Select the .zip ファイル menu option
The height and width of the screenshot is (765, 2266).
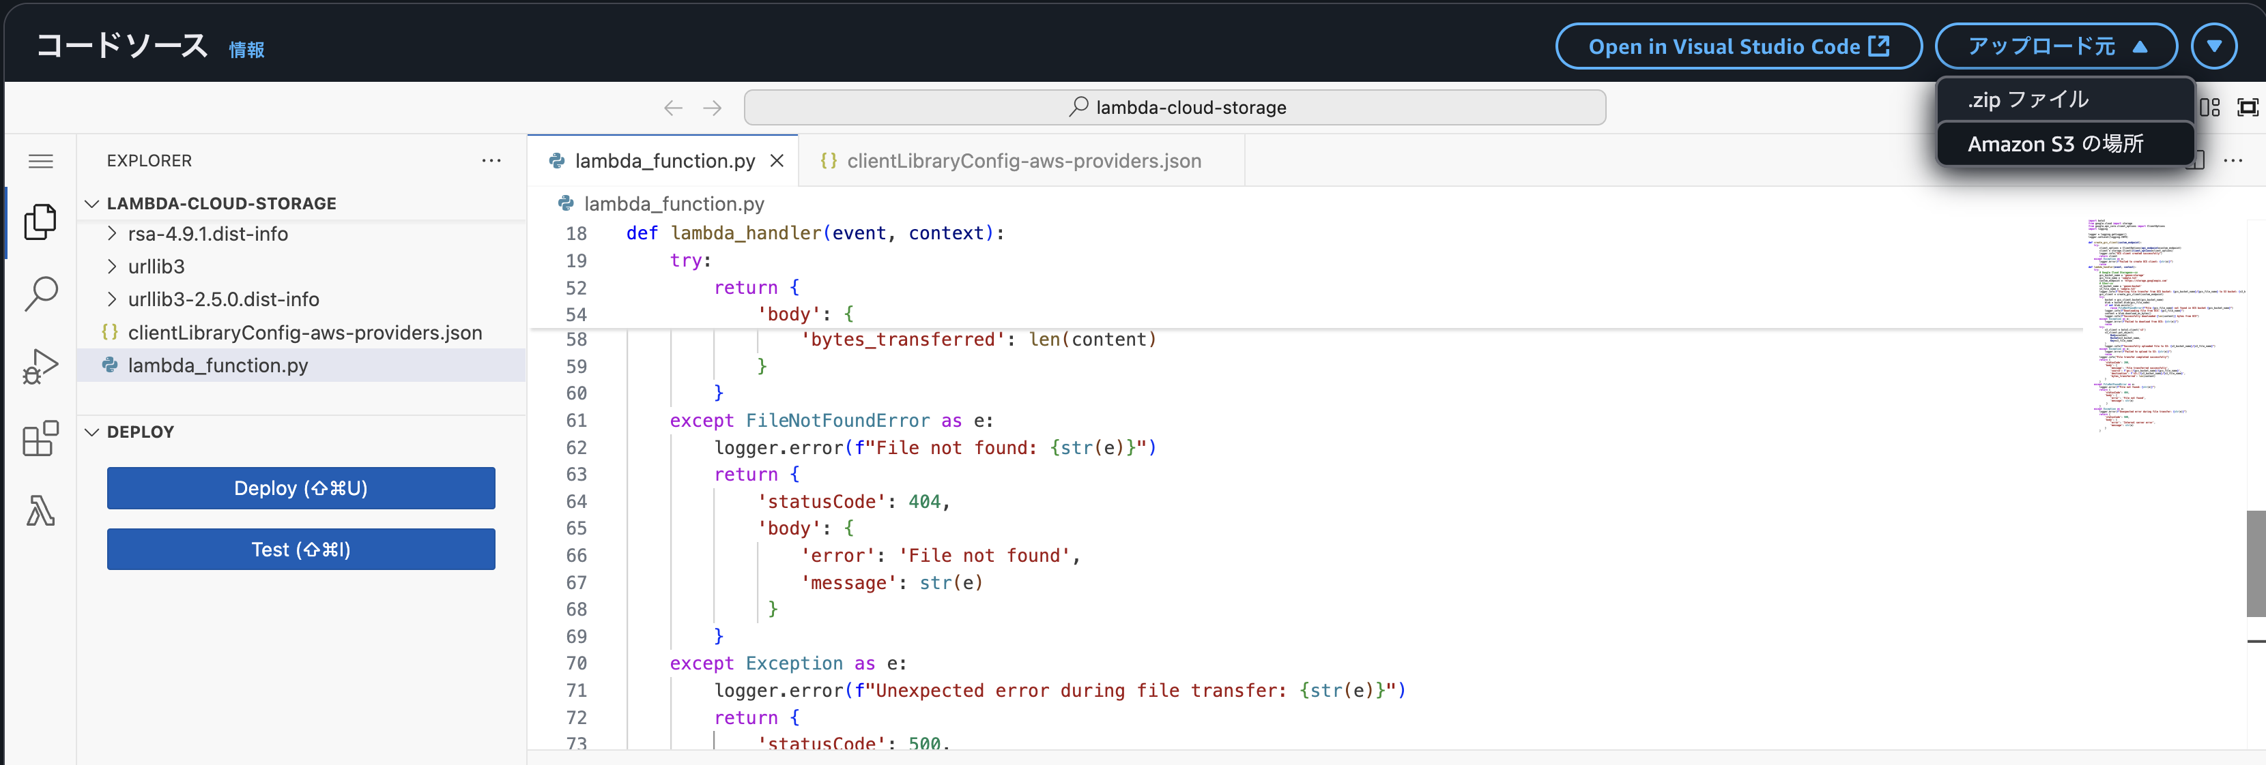coord(2028,100)
